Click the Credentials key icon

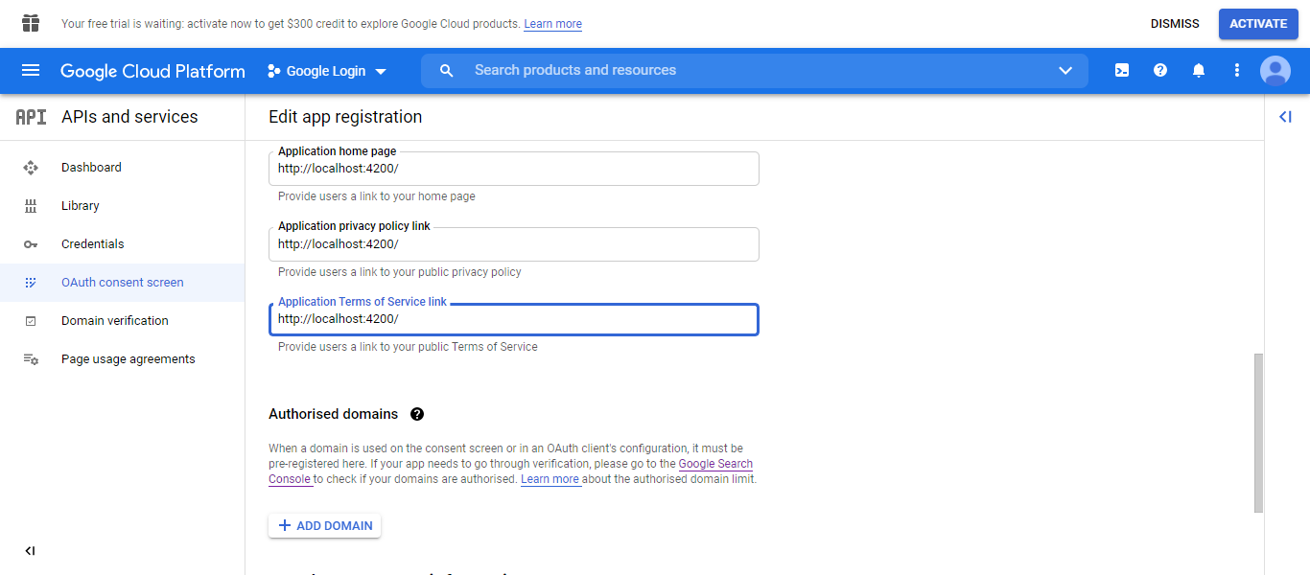coord(31,243)
